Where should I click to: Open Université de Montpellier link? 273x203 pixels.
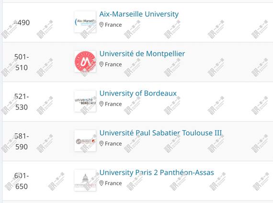click(142, 53)
